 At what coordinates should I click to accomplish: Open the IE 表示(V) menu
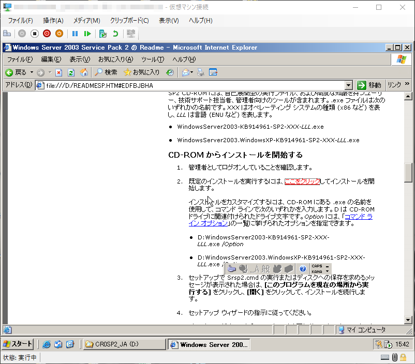[80, 59]
